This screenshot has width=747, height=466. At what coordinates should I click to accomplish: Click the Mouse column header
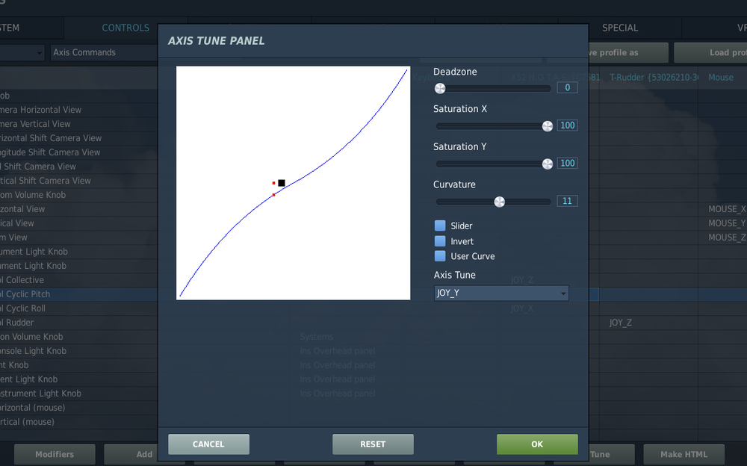(721, 77)
